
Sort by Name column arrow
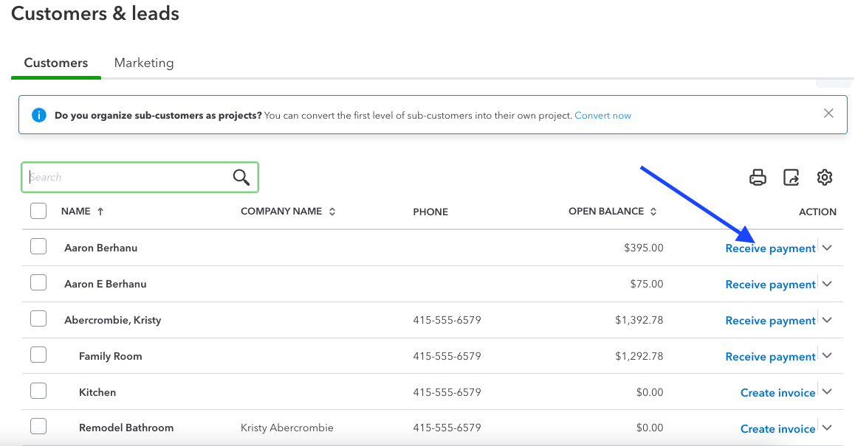[100, 212]
